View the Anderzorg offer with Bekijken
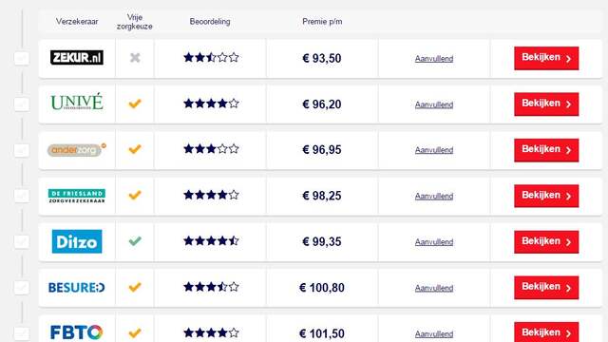Image resolution: width=608 pixels, height=342 pixels. click(x=546, y=150)
